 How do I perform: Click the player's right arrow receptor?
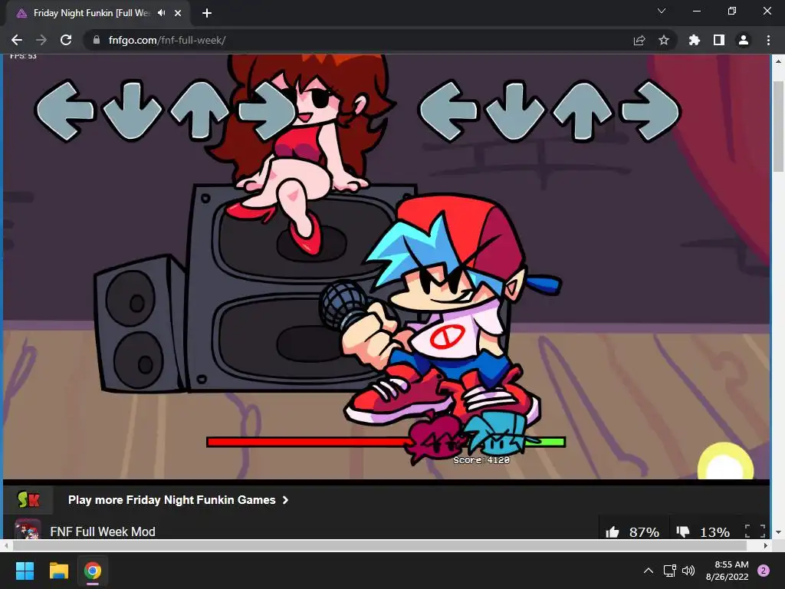(x=650, y=110)
